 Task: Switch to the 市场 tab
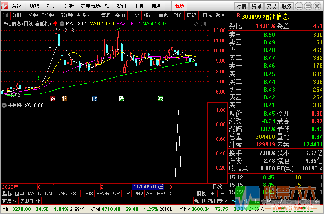(x=179, y=6)
